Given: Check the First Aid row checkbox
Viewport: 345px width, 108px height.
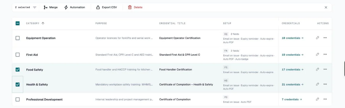Looking at the screenshot, I should click(18, 55).
